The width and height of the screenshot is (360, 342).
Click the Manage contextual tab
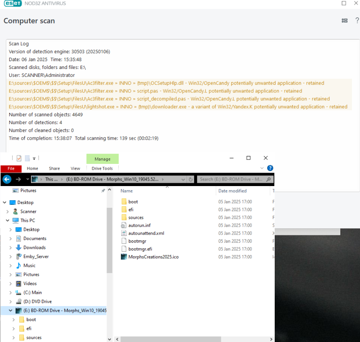102,159
